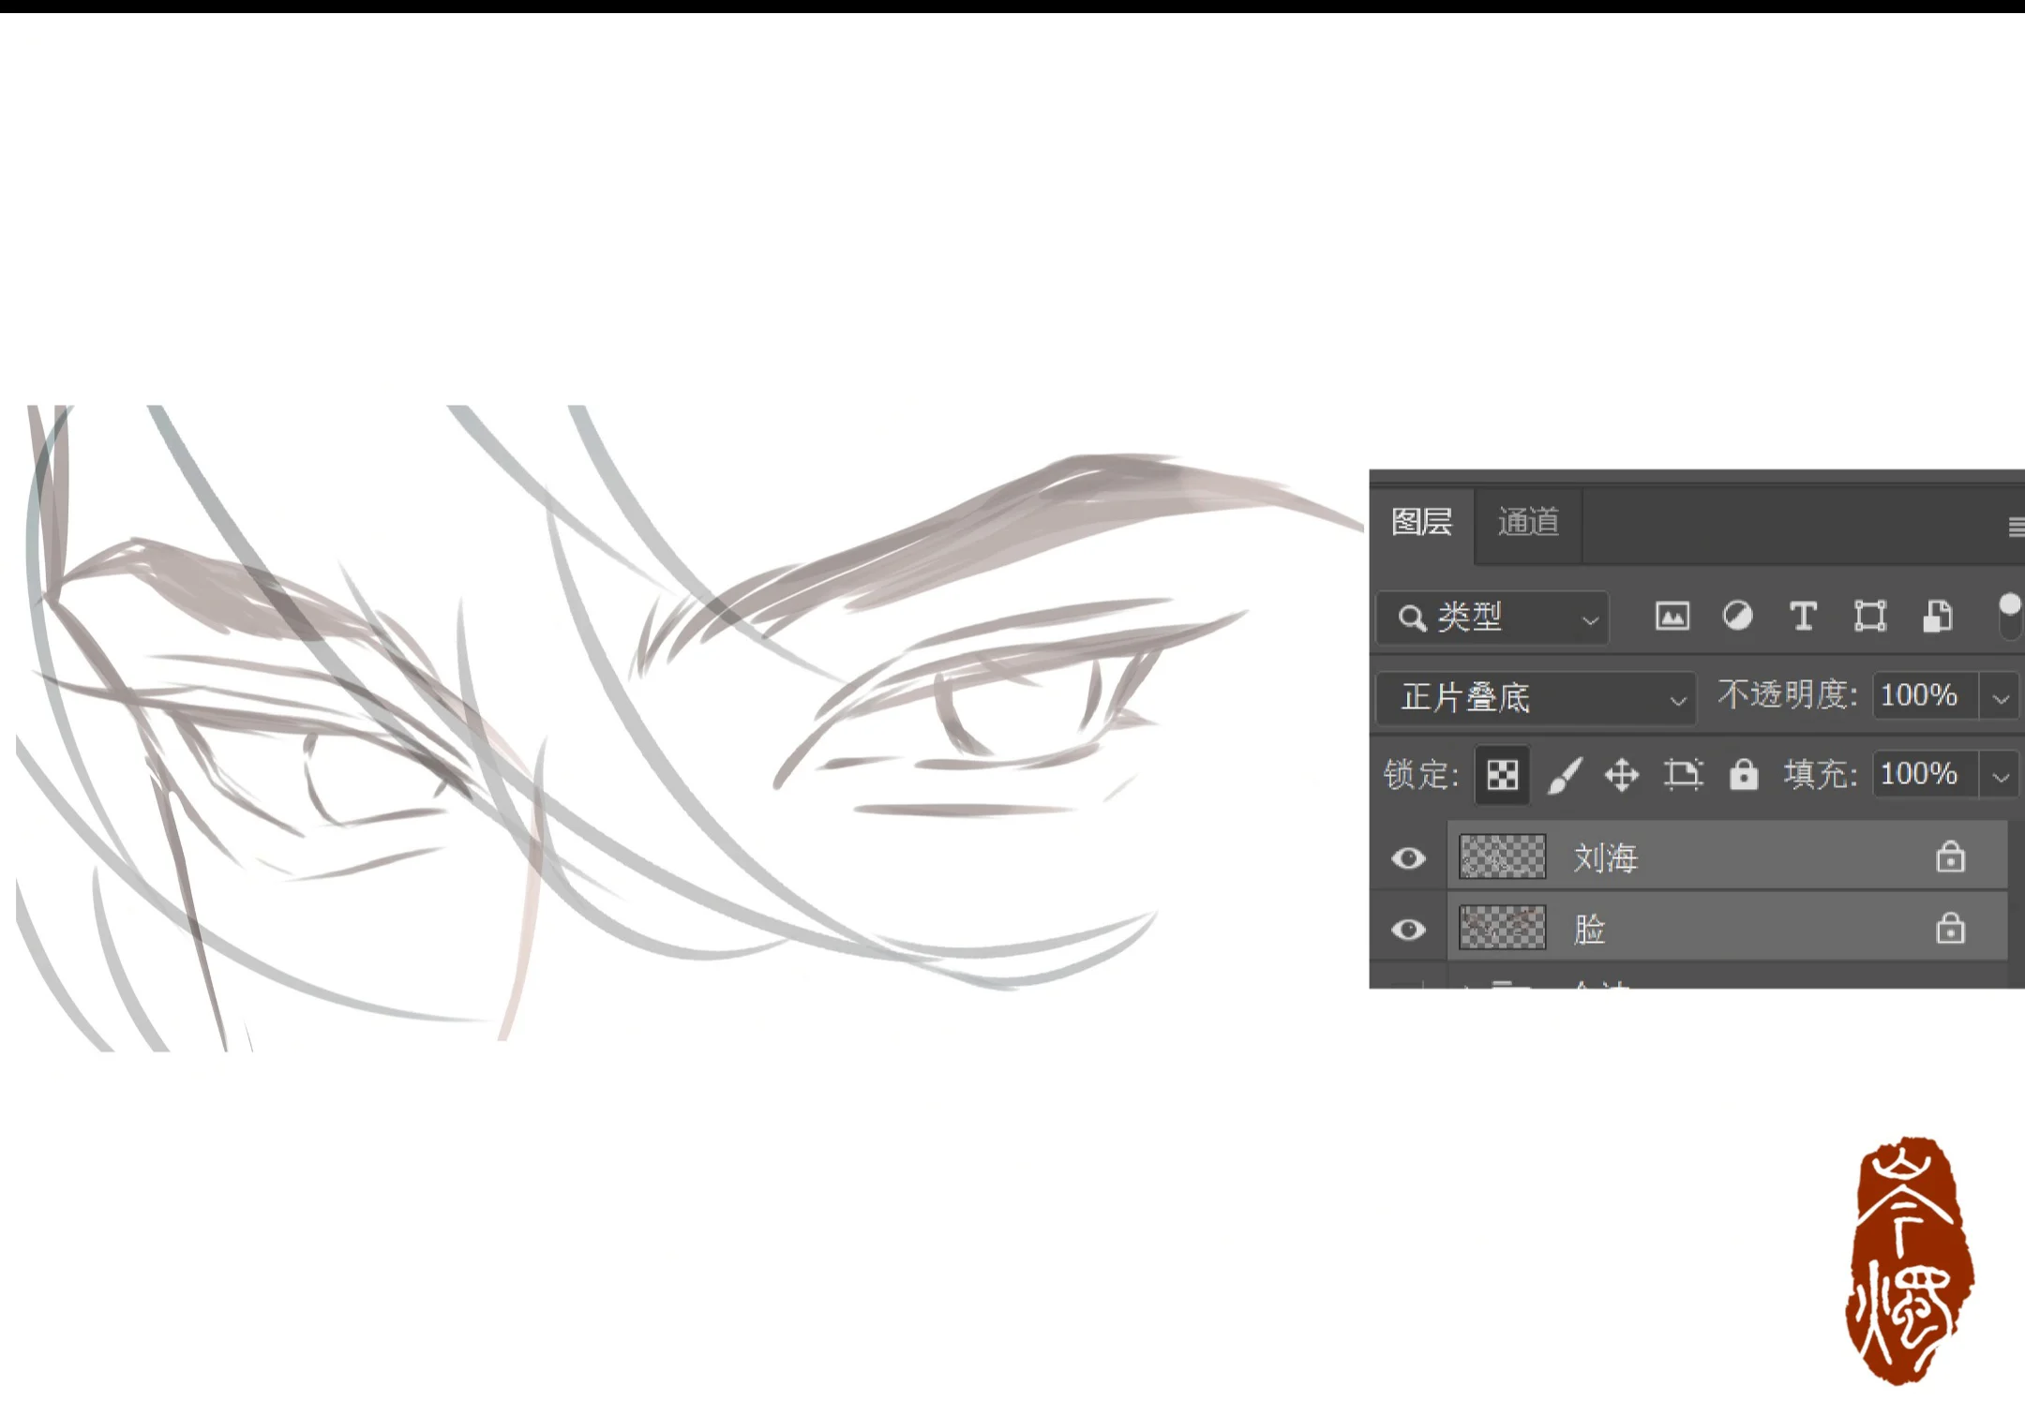Click the lock icon on 脸 layer
Viewport: 2025px width, 1415px height.
tap(1951, 928)
